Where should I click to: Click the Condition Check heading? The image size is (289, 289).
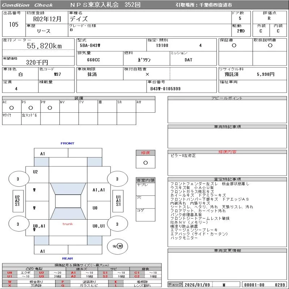pos(28,5)
